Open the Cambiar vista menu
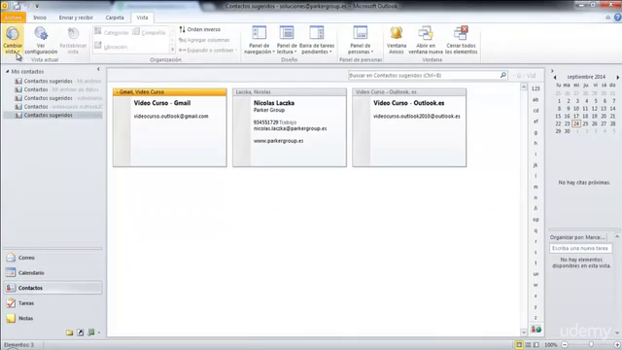This screenshot has height=350, width=622. 13,41
